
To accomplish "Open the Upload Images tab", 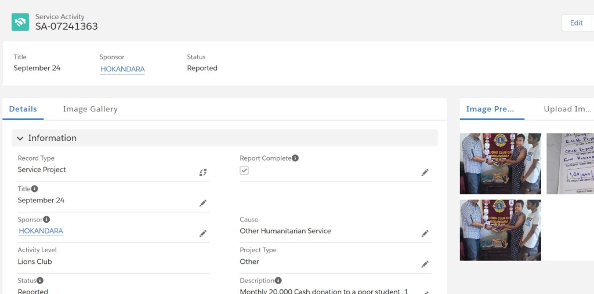I will click(567, 109).
